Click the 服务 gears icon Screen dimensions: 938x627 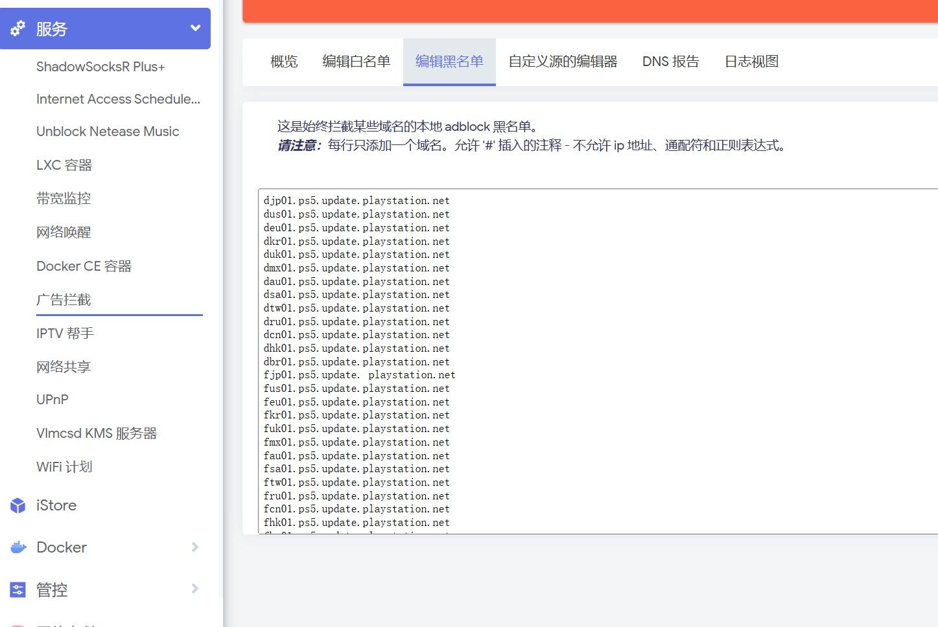click(x=18, y=28)
